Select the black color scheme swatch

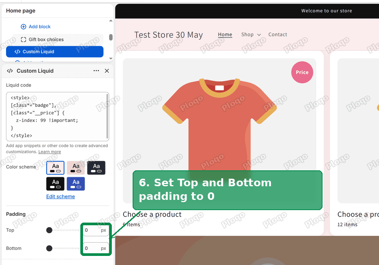pyautogui.click(x=55, y=184)
